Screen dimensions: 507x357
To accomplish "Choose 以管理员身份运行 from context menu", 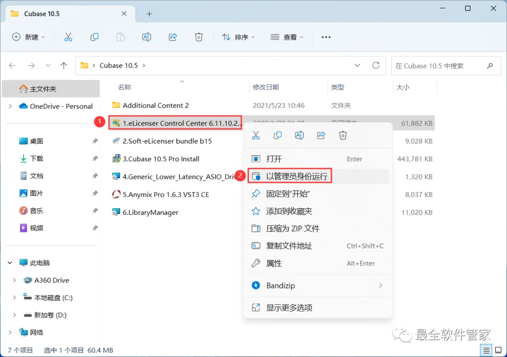I will pyautogui.click(x=317, y=176).
